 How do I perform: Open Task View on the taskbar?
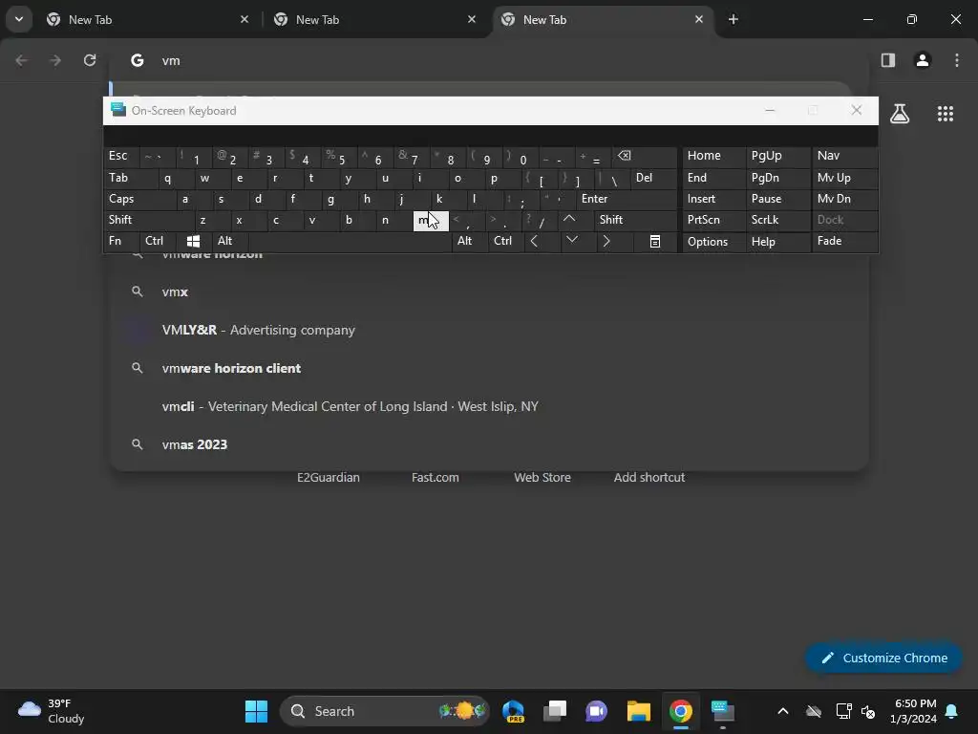pos(555,711)
